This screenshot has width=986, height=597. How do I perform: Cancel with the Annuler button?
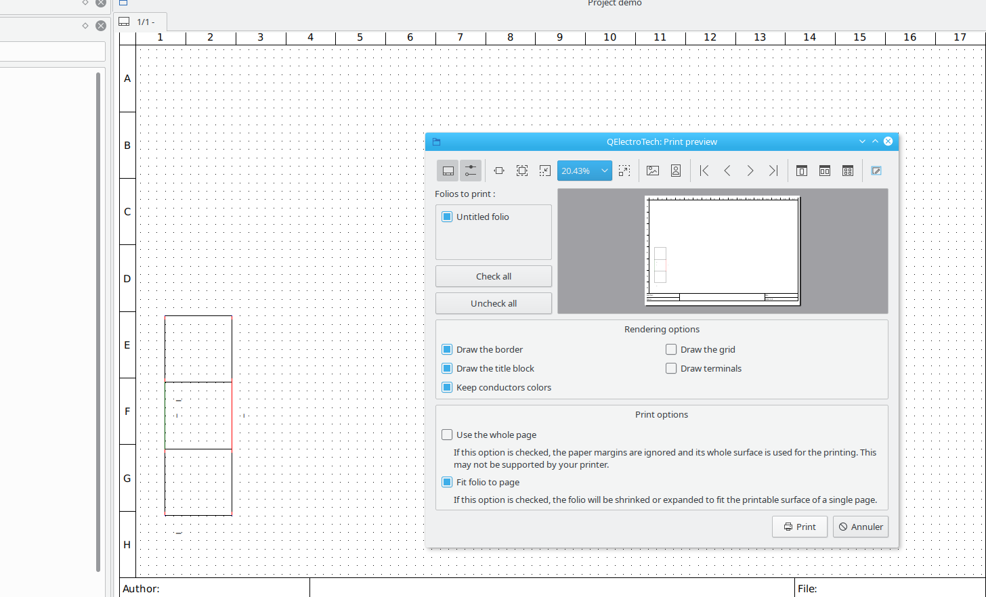(861, 527)
